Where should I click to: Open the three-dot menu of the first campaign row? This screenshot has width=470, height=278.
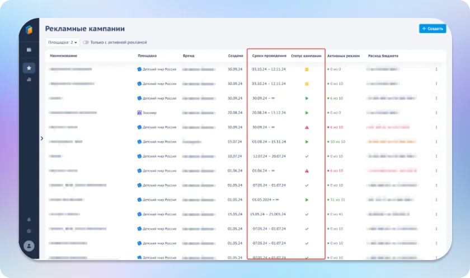(436, 69)
